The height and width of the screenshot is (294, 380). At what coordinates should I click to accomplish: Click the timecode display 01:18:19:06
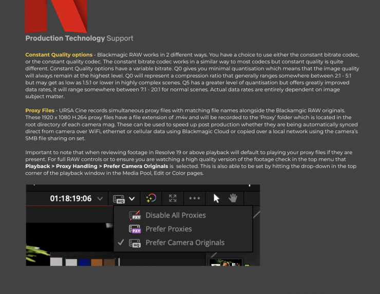tap(70, 198)
